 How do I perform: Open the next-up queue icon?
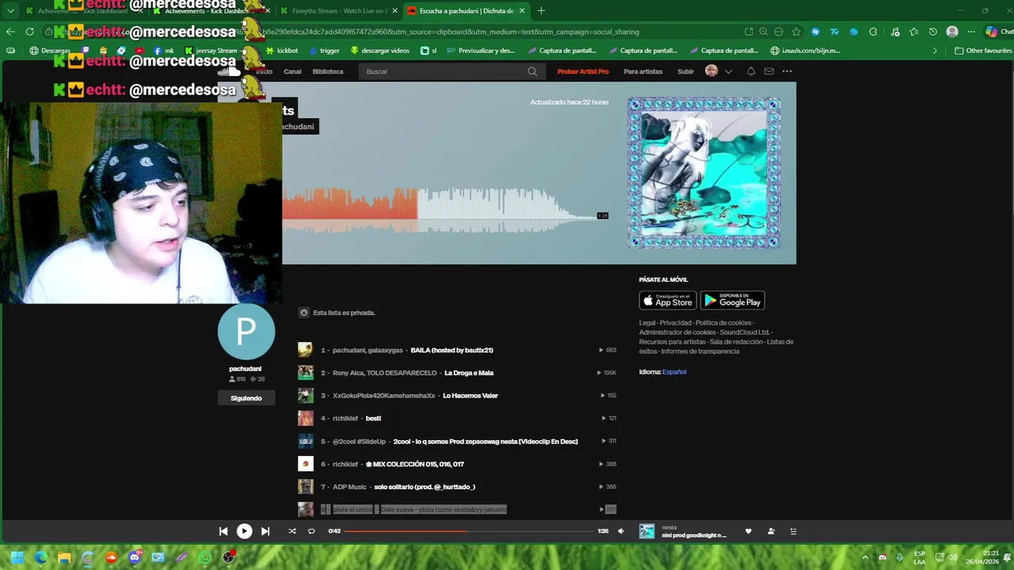click(793, 531)
